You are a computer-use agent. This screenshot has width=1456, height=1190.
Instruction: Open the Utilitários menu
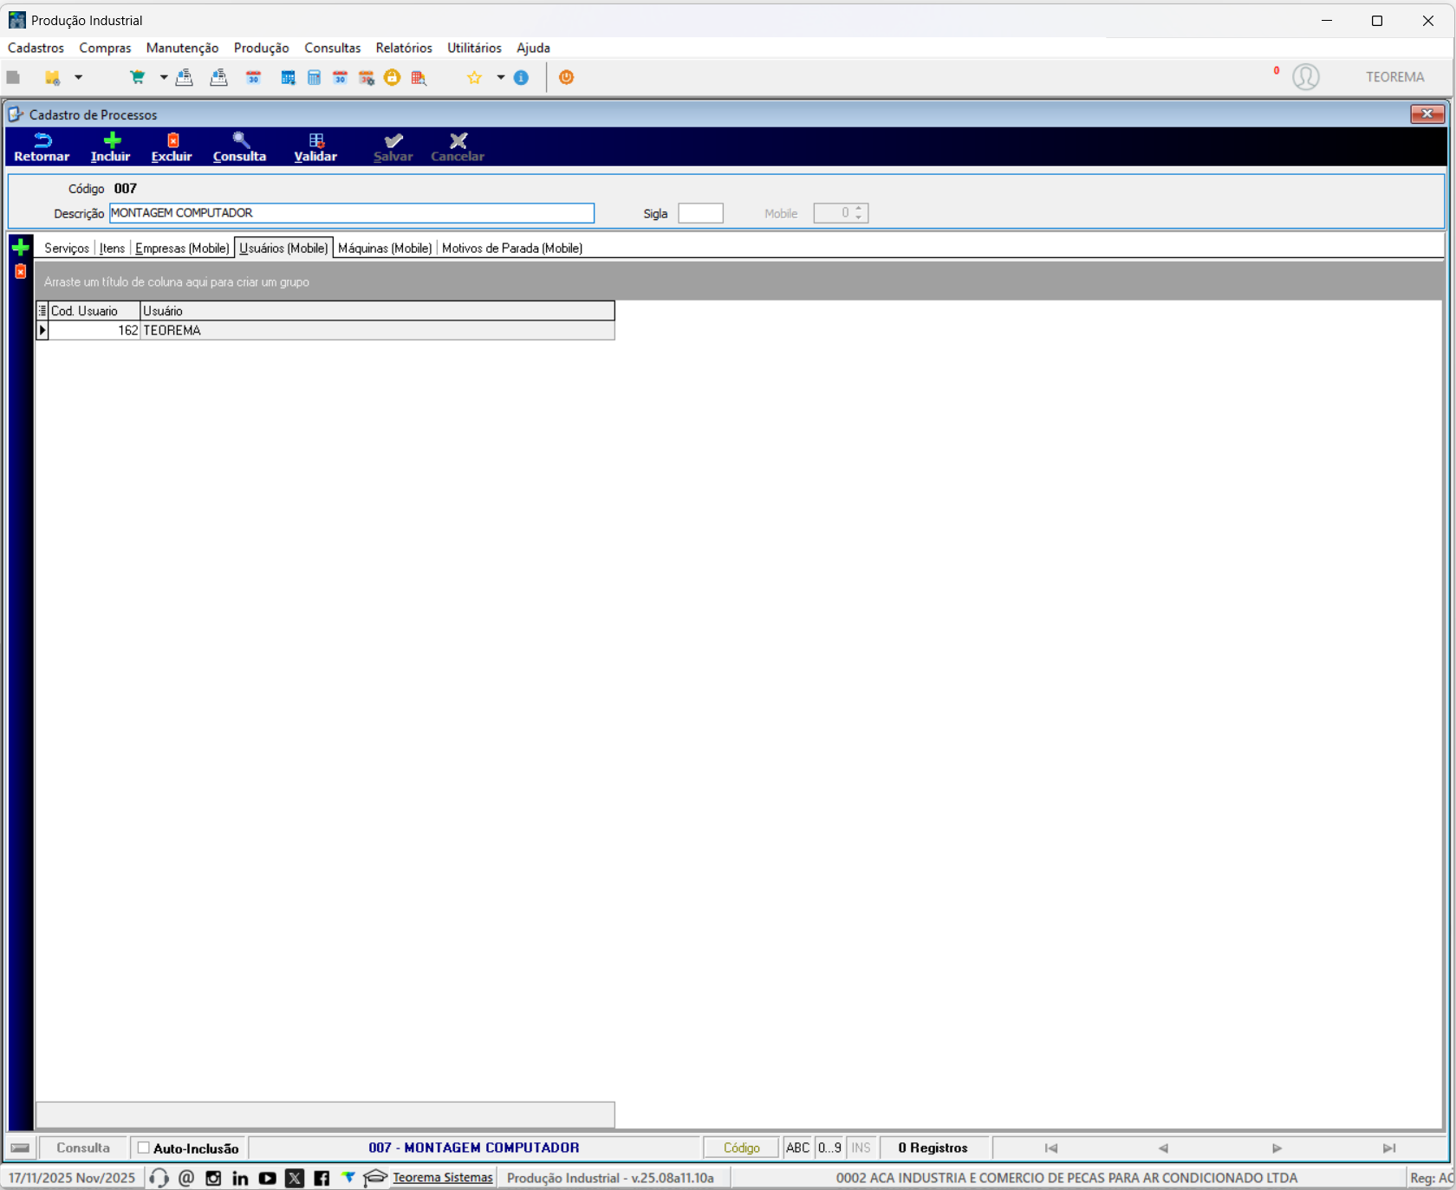pos(474,48)
